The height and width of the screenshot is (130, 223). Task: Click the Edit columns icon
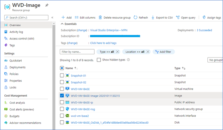77,17
